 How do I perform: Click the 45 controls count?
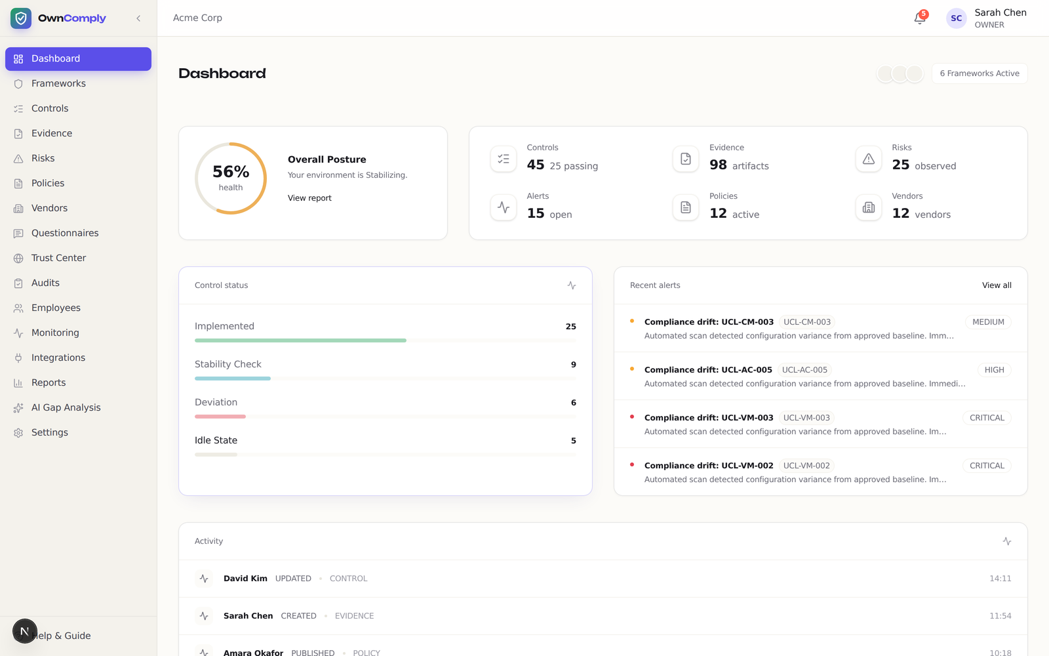point(536,165)
